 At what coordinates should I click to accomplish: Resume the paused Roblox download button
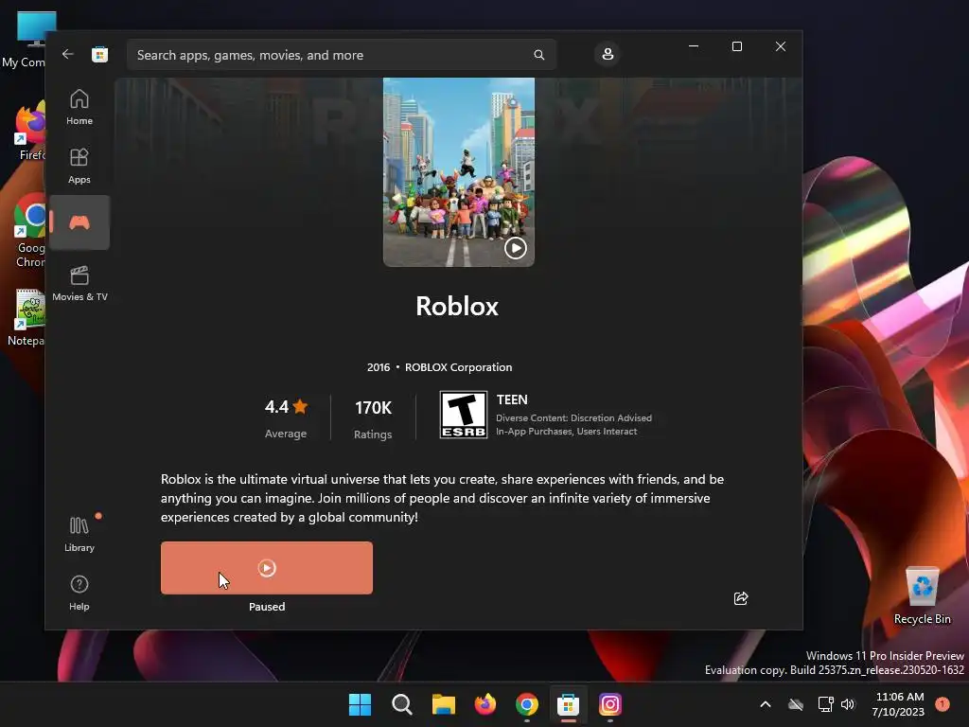[x=266, y=568]
